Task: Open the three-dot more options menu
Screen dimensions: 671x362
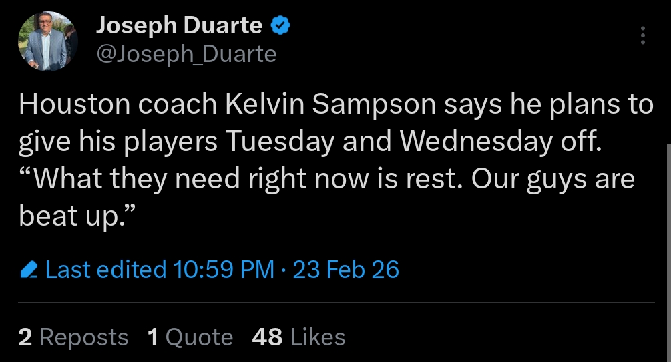Action: [x=643, y=35]
